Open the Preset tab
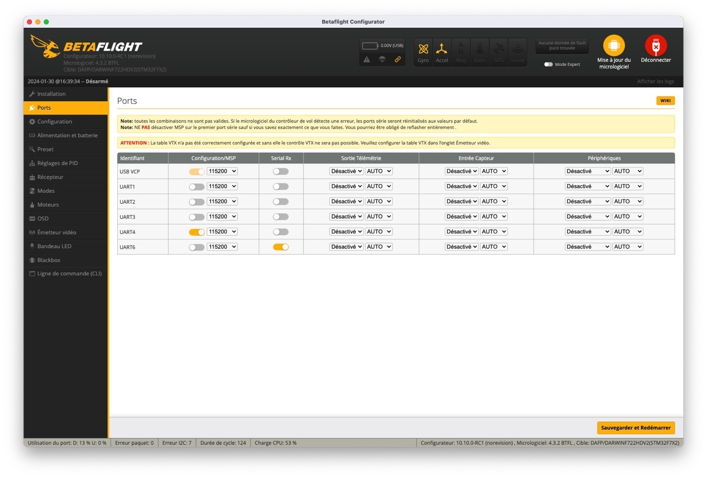 coord(66,149)
